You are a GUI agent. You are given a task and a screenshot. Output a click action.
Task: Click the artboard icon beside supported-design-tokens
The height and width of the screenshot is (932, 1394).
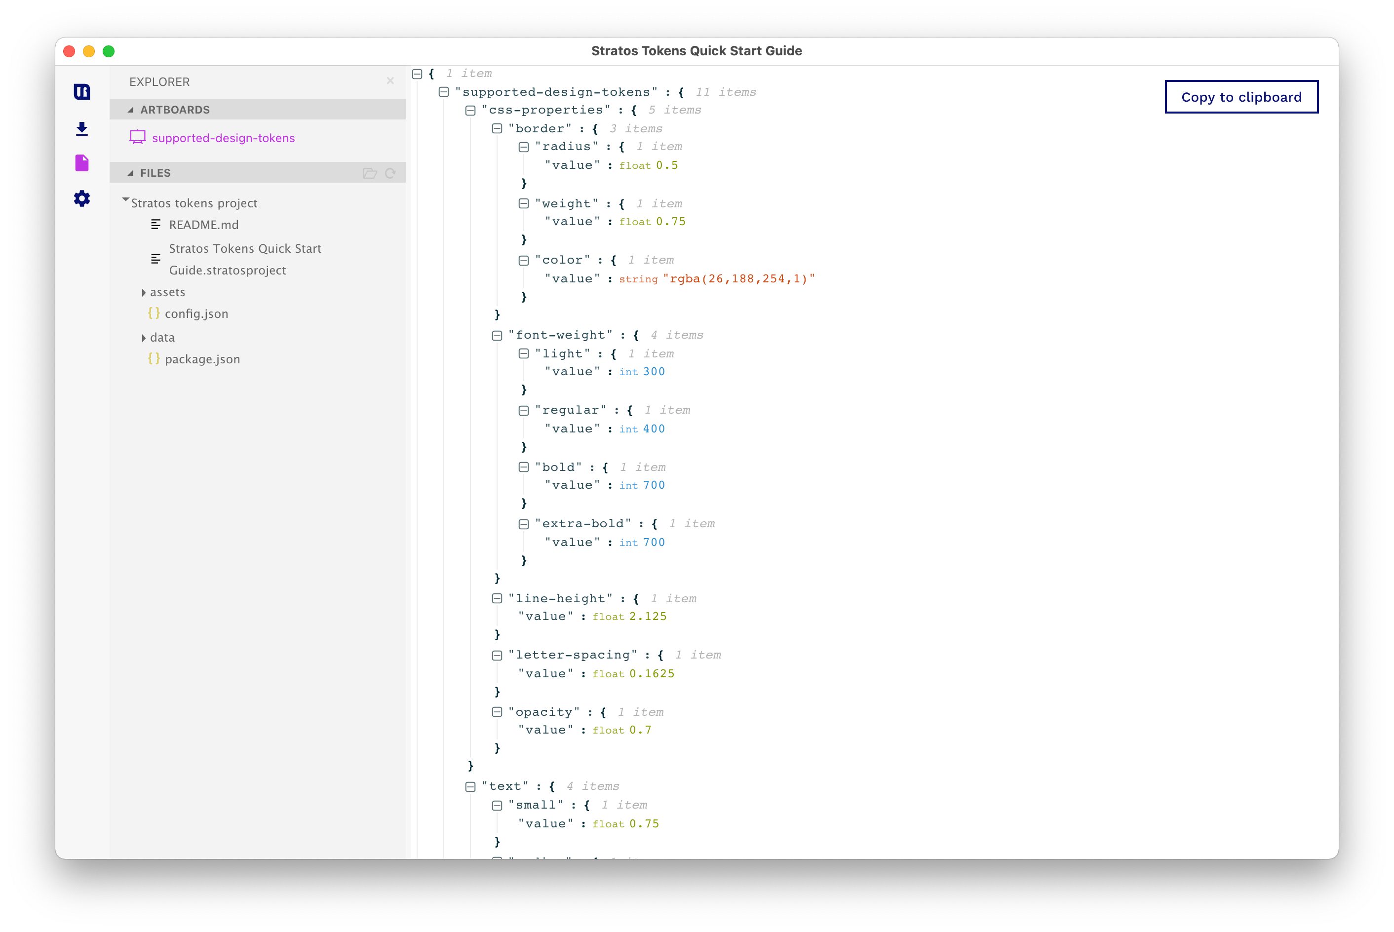[x=138, y=137]
